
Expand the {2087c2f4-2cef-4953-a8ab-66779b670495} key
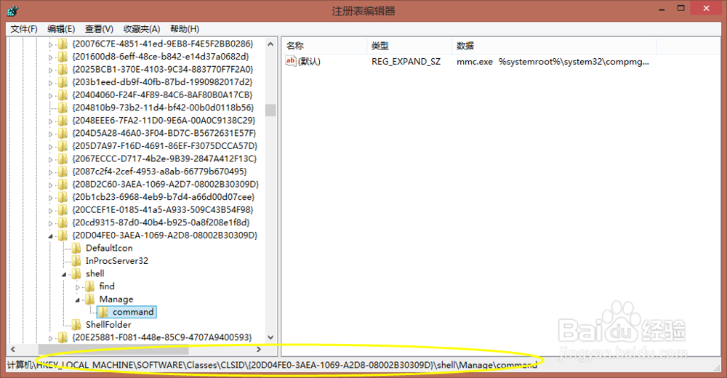click(51, 172)
